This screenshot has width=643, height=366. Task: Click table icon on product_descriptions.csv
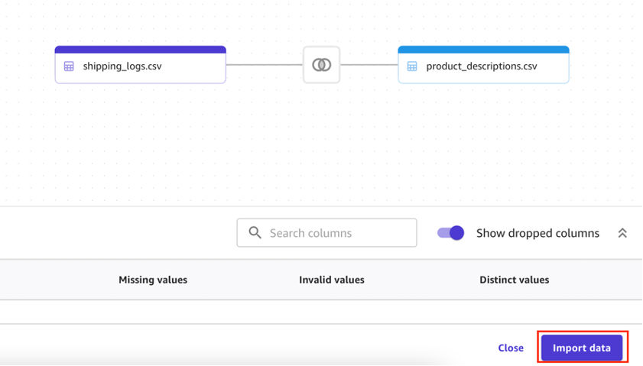412,66
